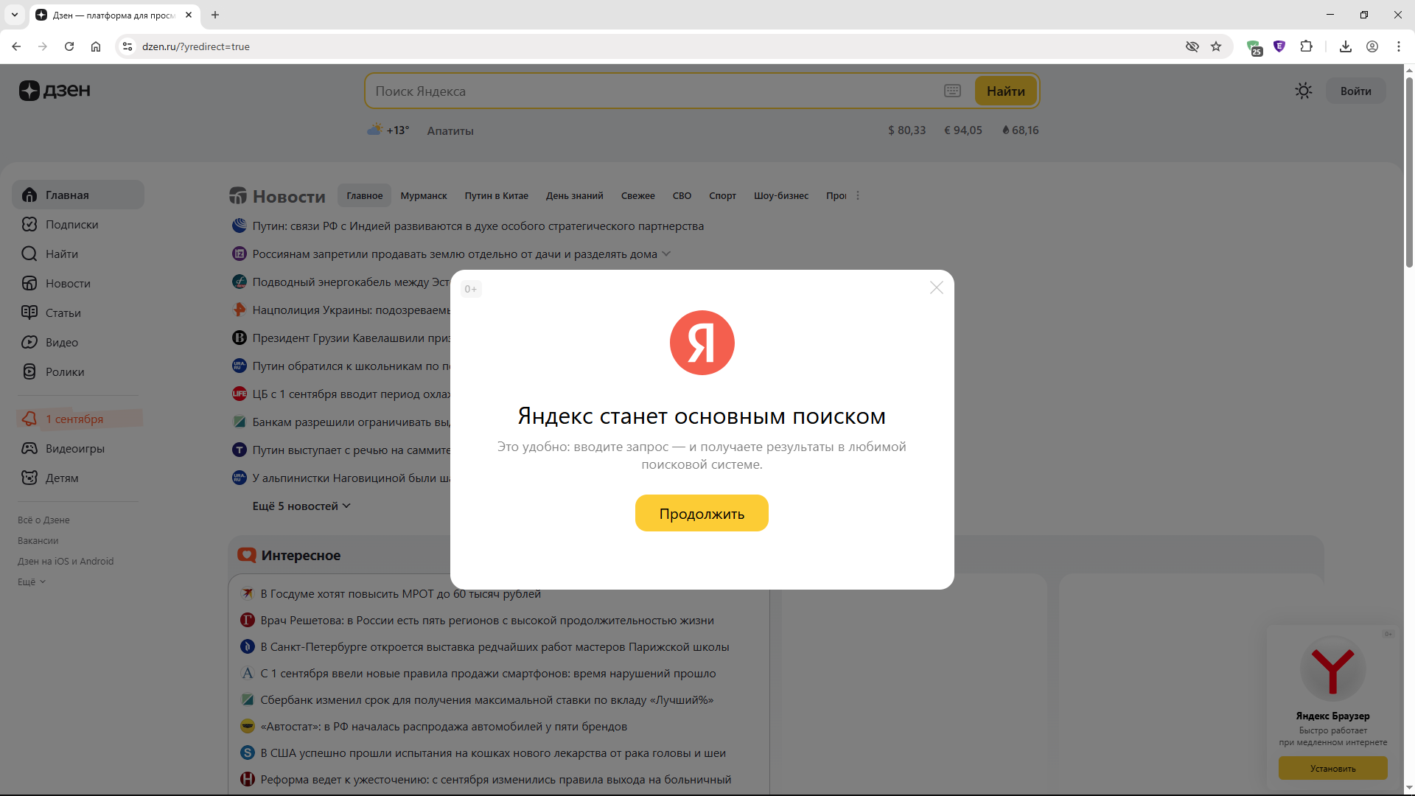Open the Дзен home logo
The width and height of the screenshot is (1415, 796).
(x=54, y=91)
